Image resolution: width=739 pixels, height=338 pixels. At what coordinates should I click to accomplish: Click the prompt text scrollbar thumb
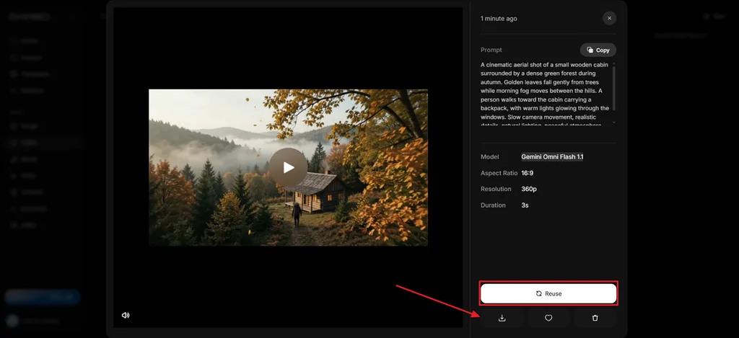point(613,89)
